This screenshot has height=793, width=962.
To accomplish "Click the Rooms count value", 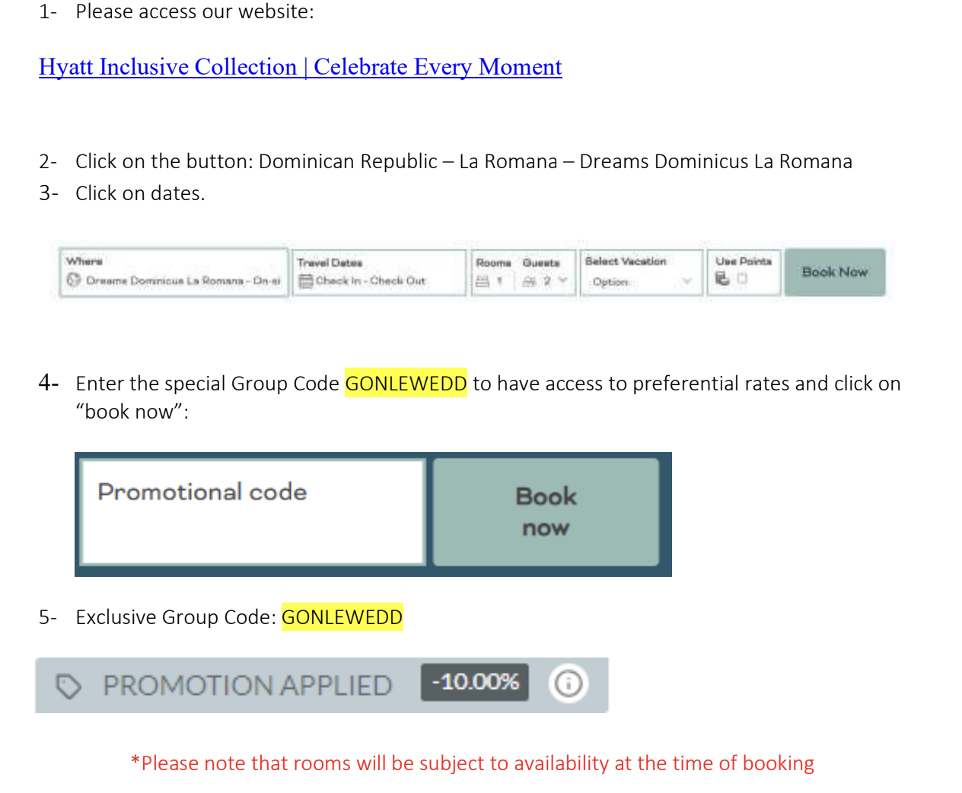I will (x=499, y=281).
